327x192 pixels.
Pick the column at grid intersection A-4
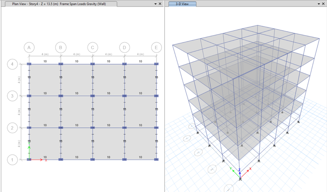[x=29, y=64]
